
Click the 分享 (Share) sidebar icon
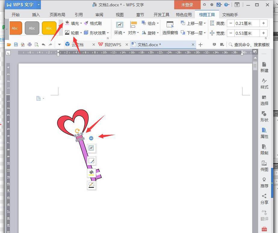[264, 199]
